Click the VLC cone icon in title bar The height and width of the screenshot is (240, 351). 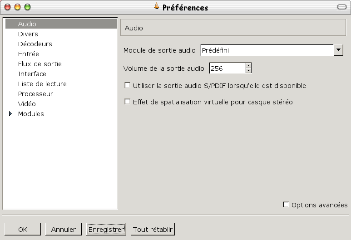(x=157, y=6)
